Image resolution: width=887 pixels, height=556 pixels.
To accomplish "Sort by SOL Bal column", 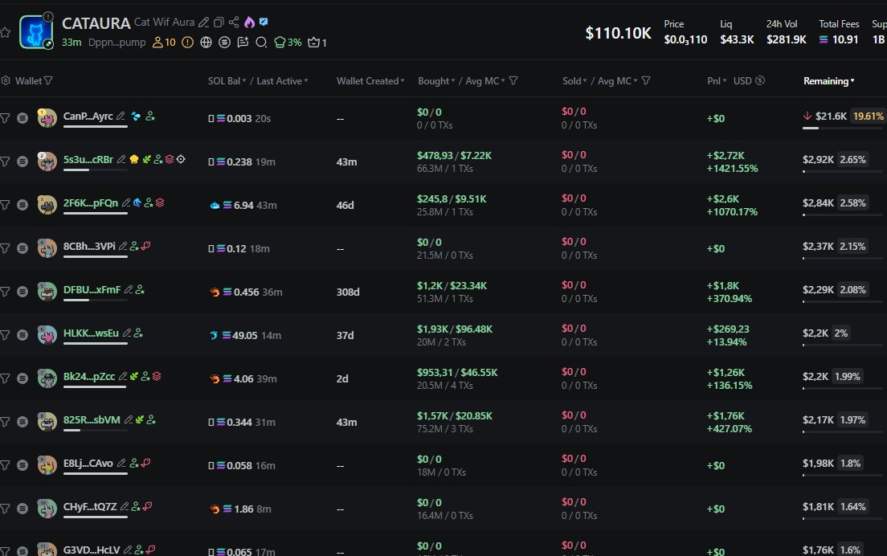I will coord(227,81).
